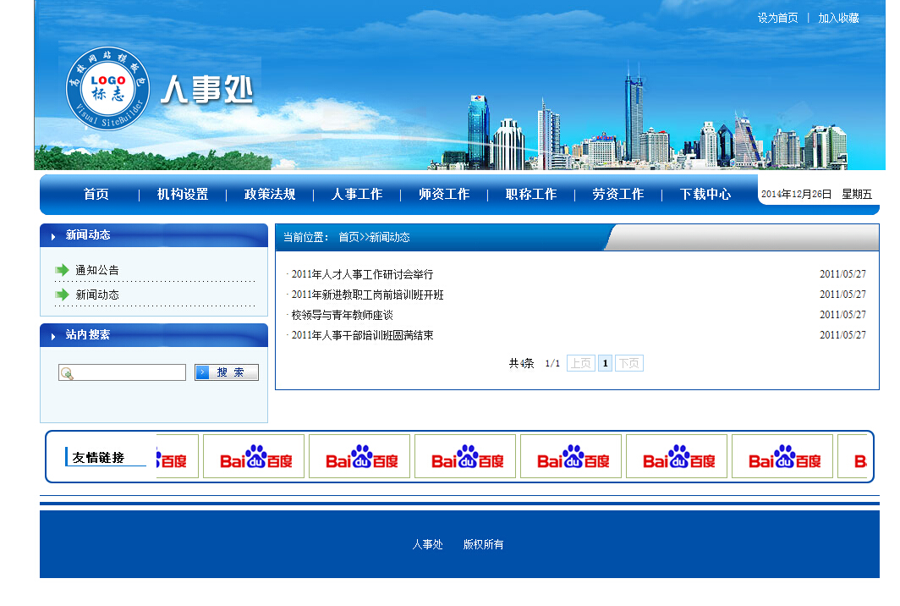
Task: Select the 职称工作 menu item
Action: [x=531, y=194]
